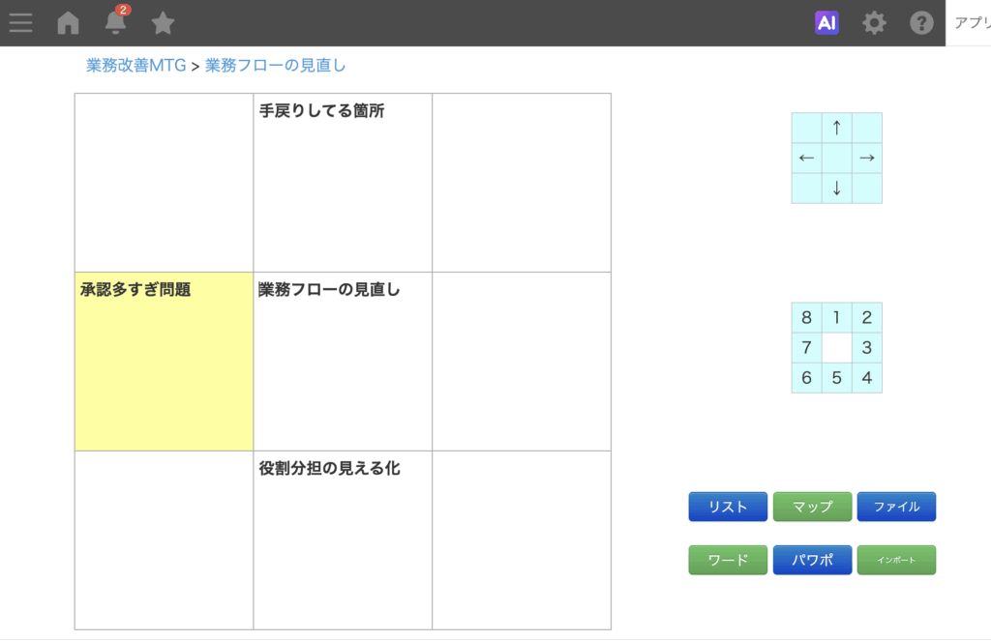The height and width of the screenshot is (641, 991).
Task: Export using the ワード button
Action: pyautogui.click(x=728, y=560)
